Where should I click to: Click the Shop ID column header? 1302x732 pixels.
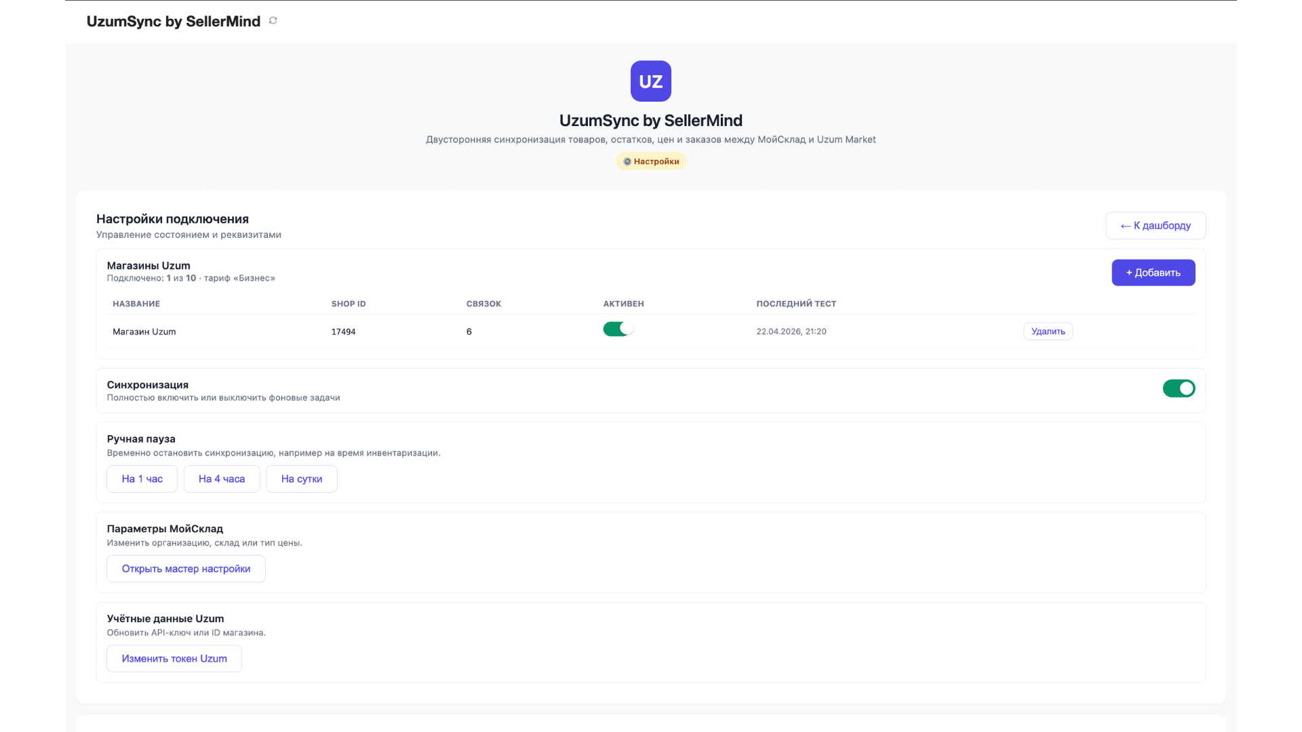pos(349,304)
